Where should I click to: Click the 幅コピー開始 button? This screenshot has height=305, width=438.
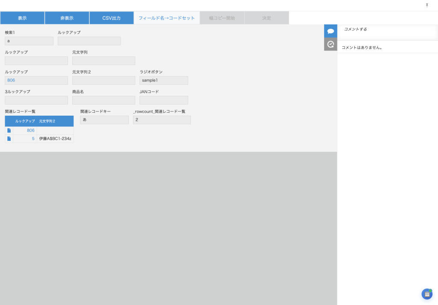tap(222, 18)
